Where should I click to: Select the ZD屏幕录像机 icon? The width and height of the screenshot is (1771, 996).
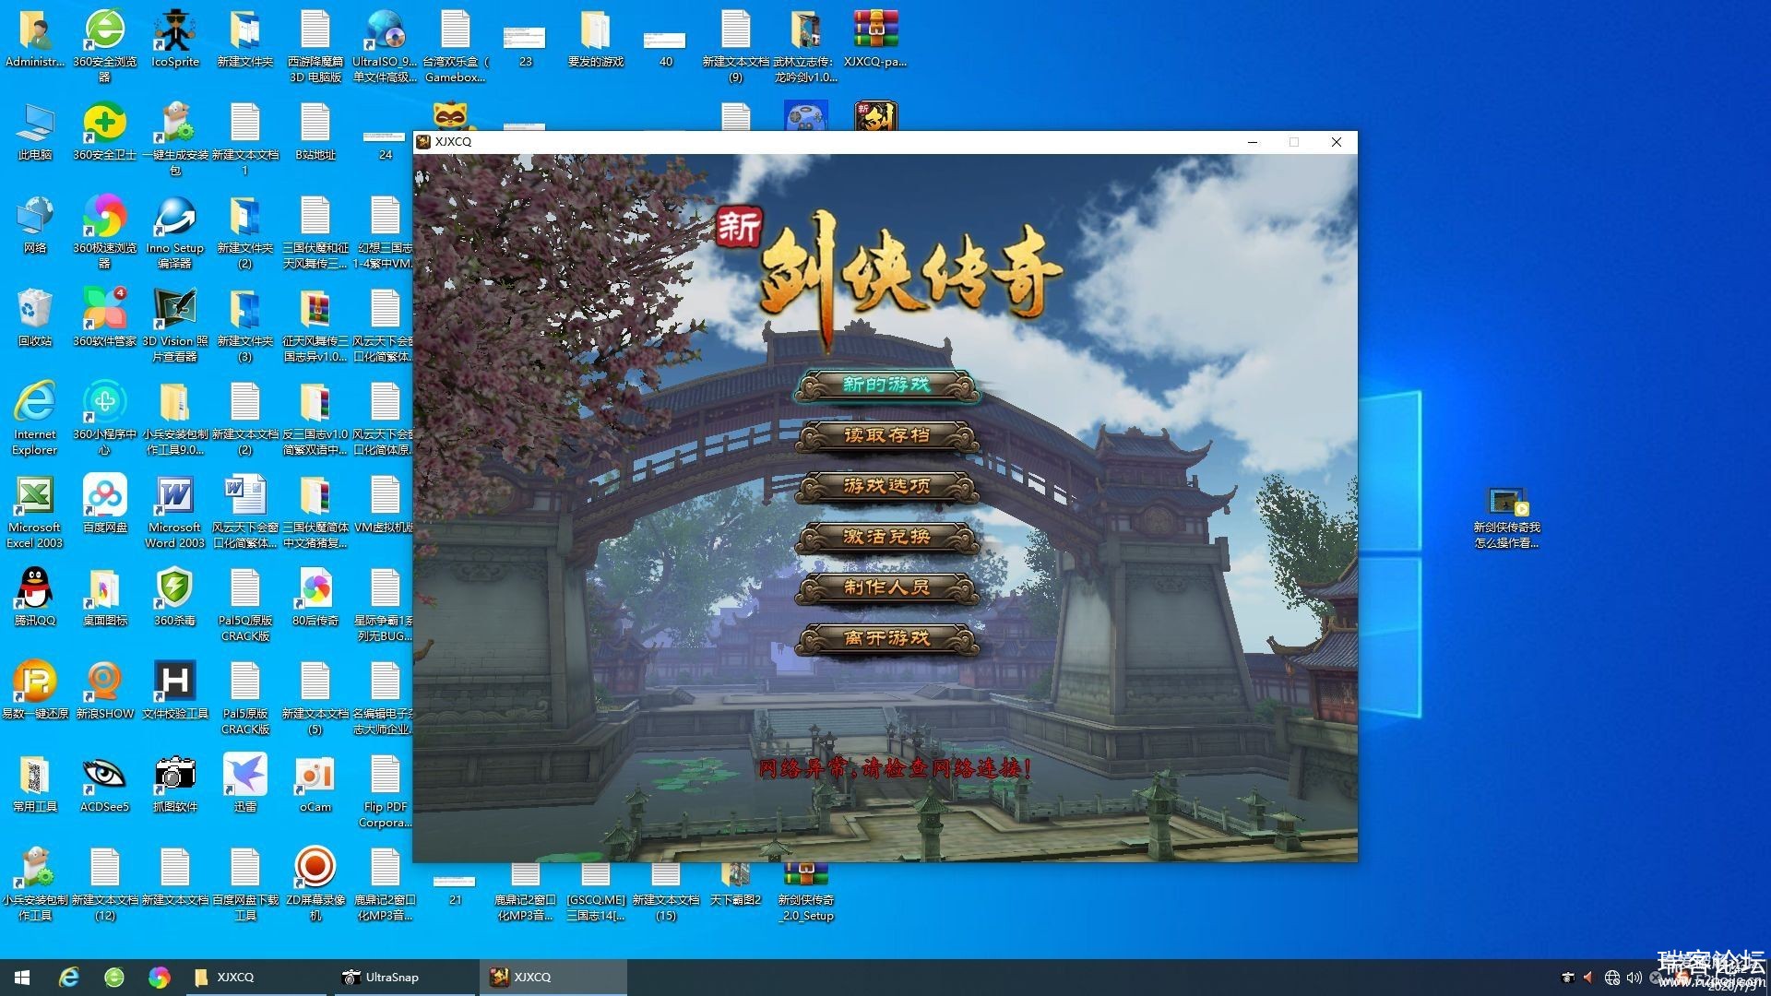click(315, 883)
